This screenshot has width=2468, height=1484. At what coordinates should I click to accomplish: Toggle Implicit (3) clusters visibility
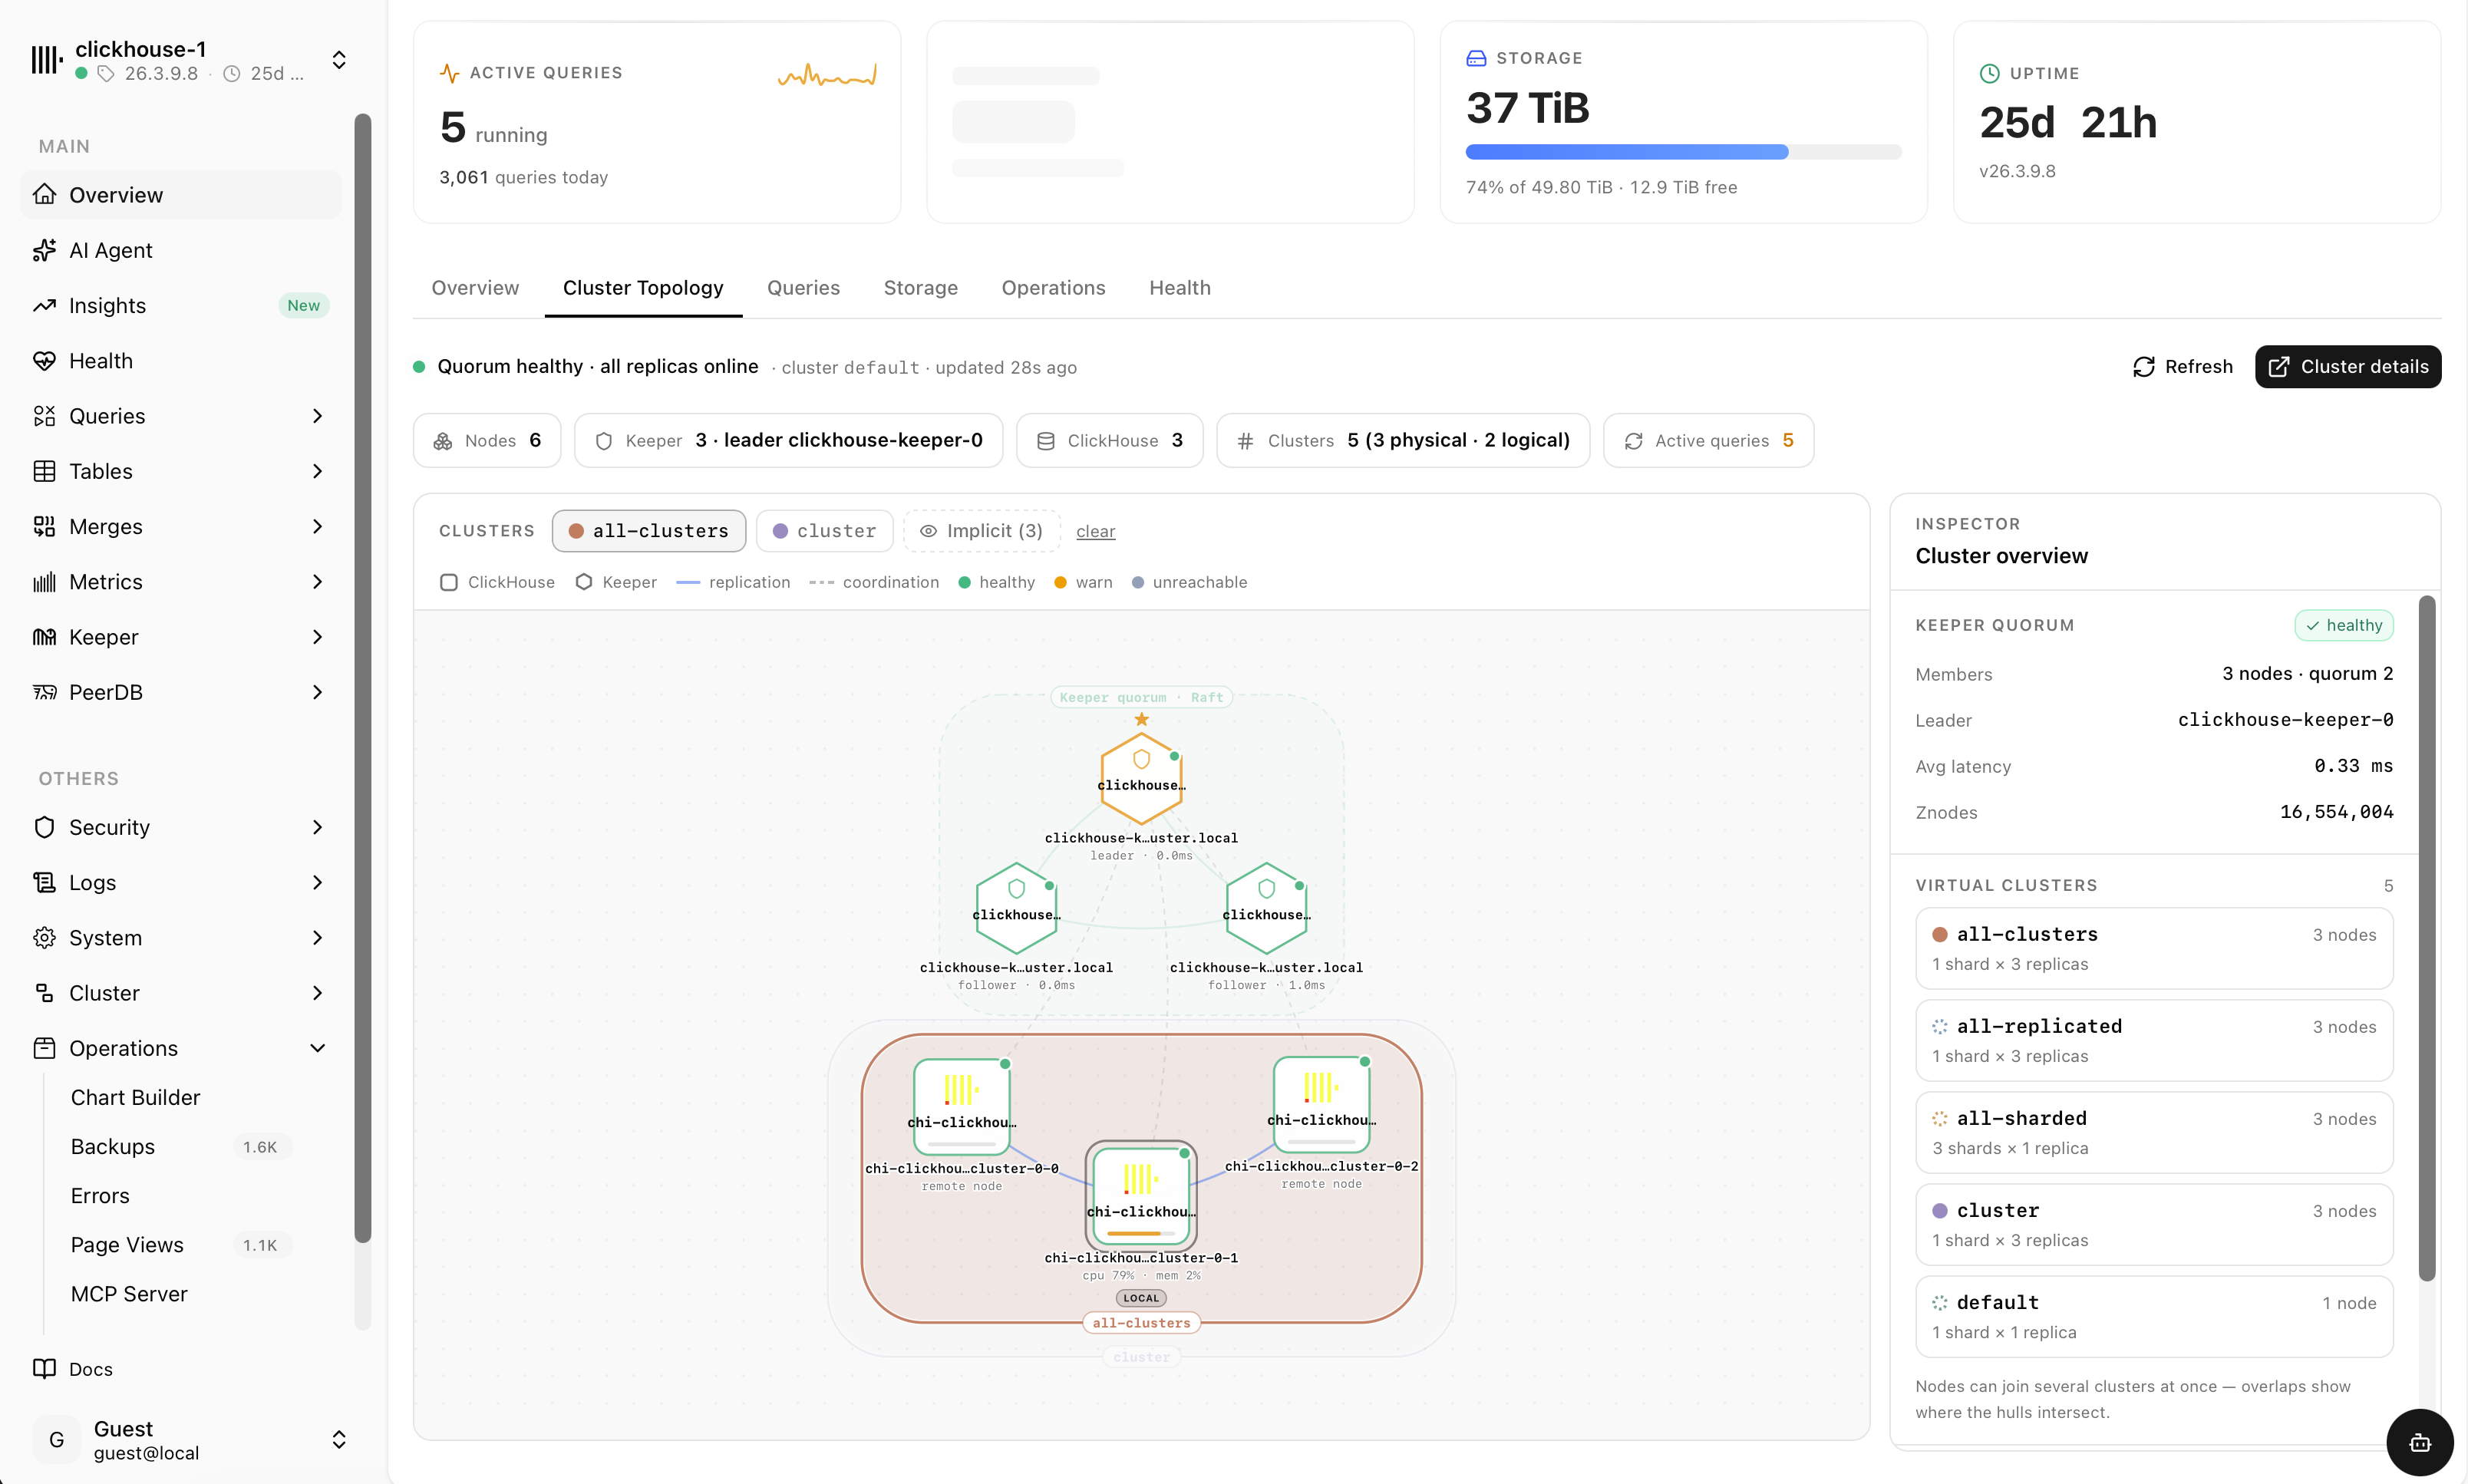click(981, 531)
